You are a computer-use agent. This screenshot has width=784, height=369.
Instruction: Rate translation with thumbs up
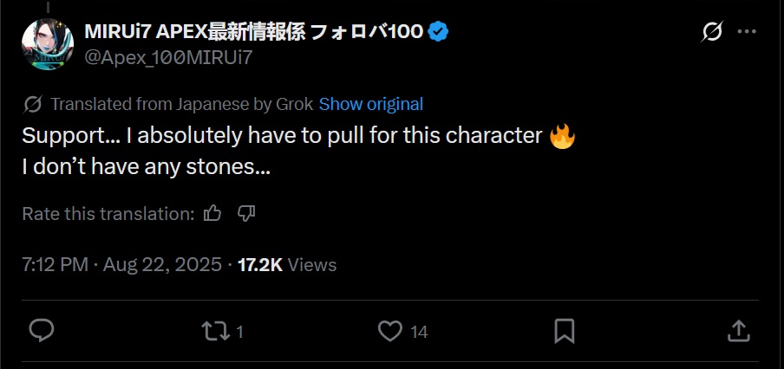click(212, 214)
